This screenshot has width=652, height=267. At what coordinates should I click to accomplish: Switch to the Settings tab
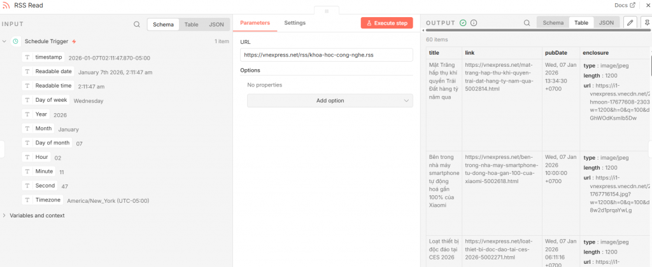click(295, 23)
